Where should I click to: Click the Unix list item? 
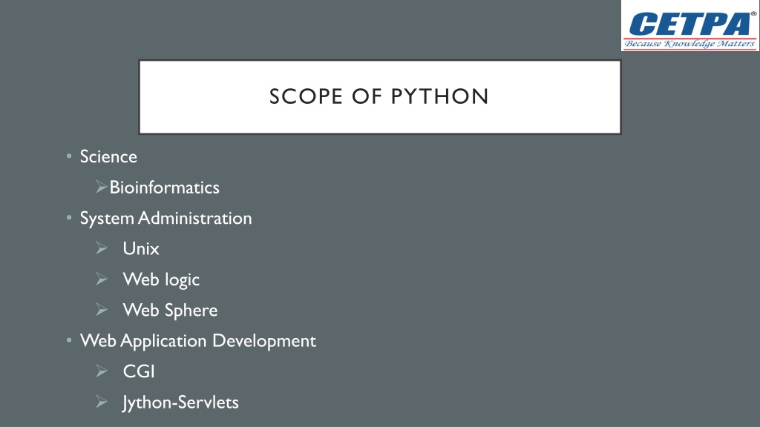click(x=141, y=249)
